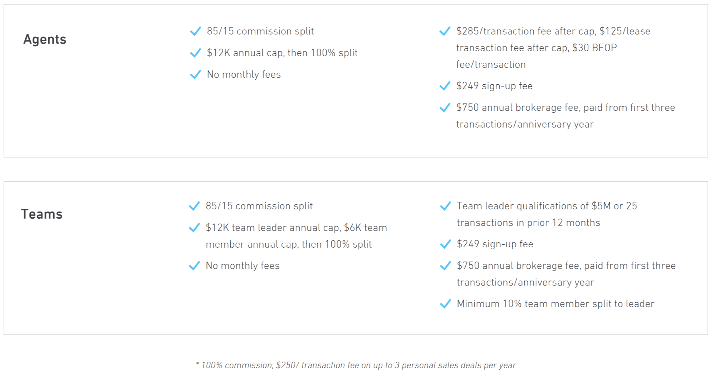The height and width of the screenshot is (382, 715).
Task: Click checkmark beside Teams $249 sign-up fee
Action: (x=445, y=244)
